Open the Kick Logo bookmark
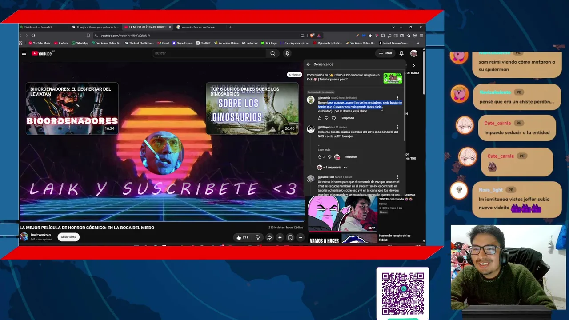569x320 pixels. (x=269, y=43)
